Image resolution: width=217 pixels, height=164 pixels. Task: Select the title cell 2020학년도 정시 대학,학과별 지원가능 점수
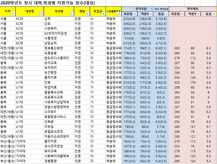tap(48, 3)
